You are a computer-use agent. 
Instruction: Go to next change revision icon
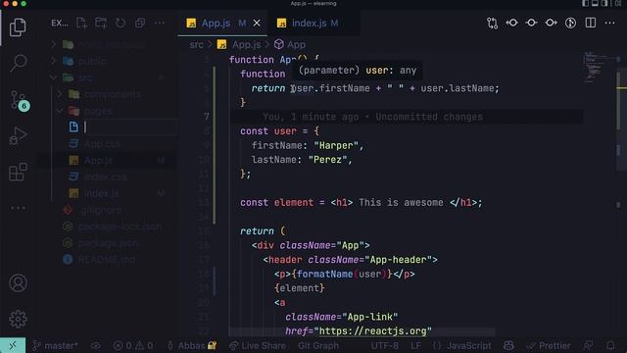click(x=551, y=23)
